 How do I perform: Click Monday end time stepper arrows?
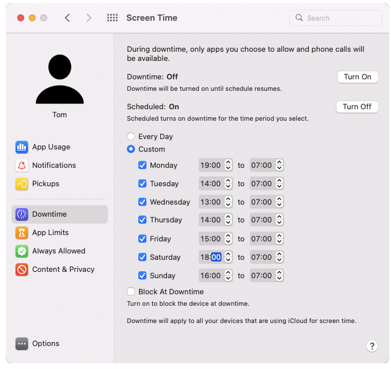point(279,165)
